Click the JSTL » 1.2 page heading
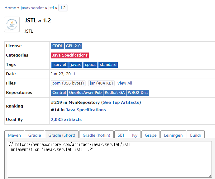The width and height of the screenshot is (215, 179). point(38,21)
